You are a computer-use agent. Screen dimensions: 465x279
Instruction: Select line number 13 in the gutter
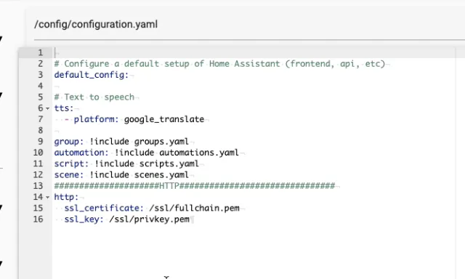point(38,186)
